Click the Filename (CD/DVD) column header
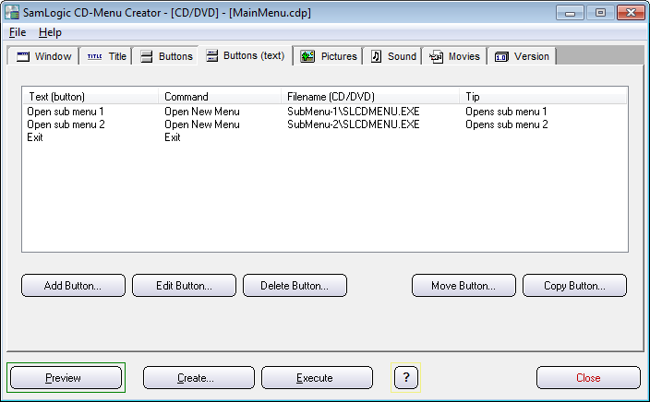650x402 pixels. click(370, 97)
